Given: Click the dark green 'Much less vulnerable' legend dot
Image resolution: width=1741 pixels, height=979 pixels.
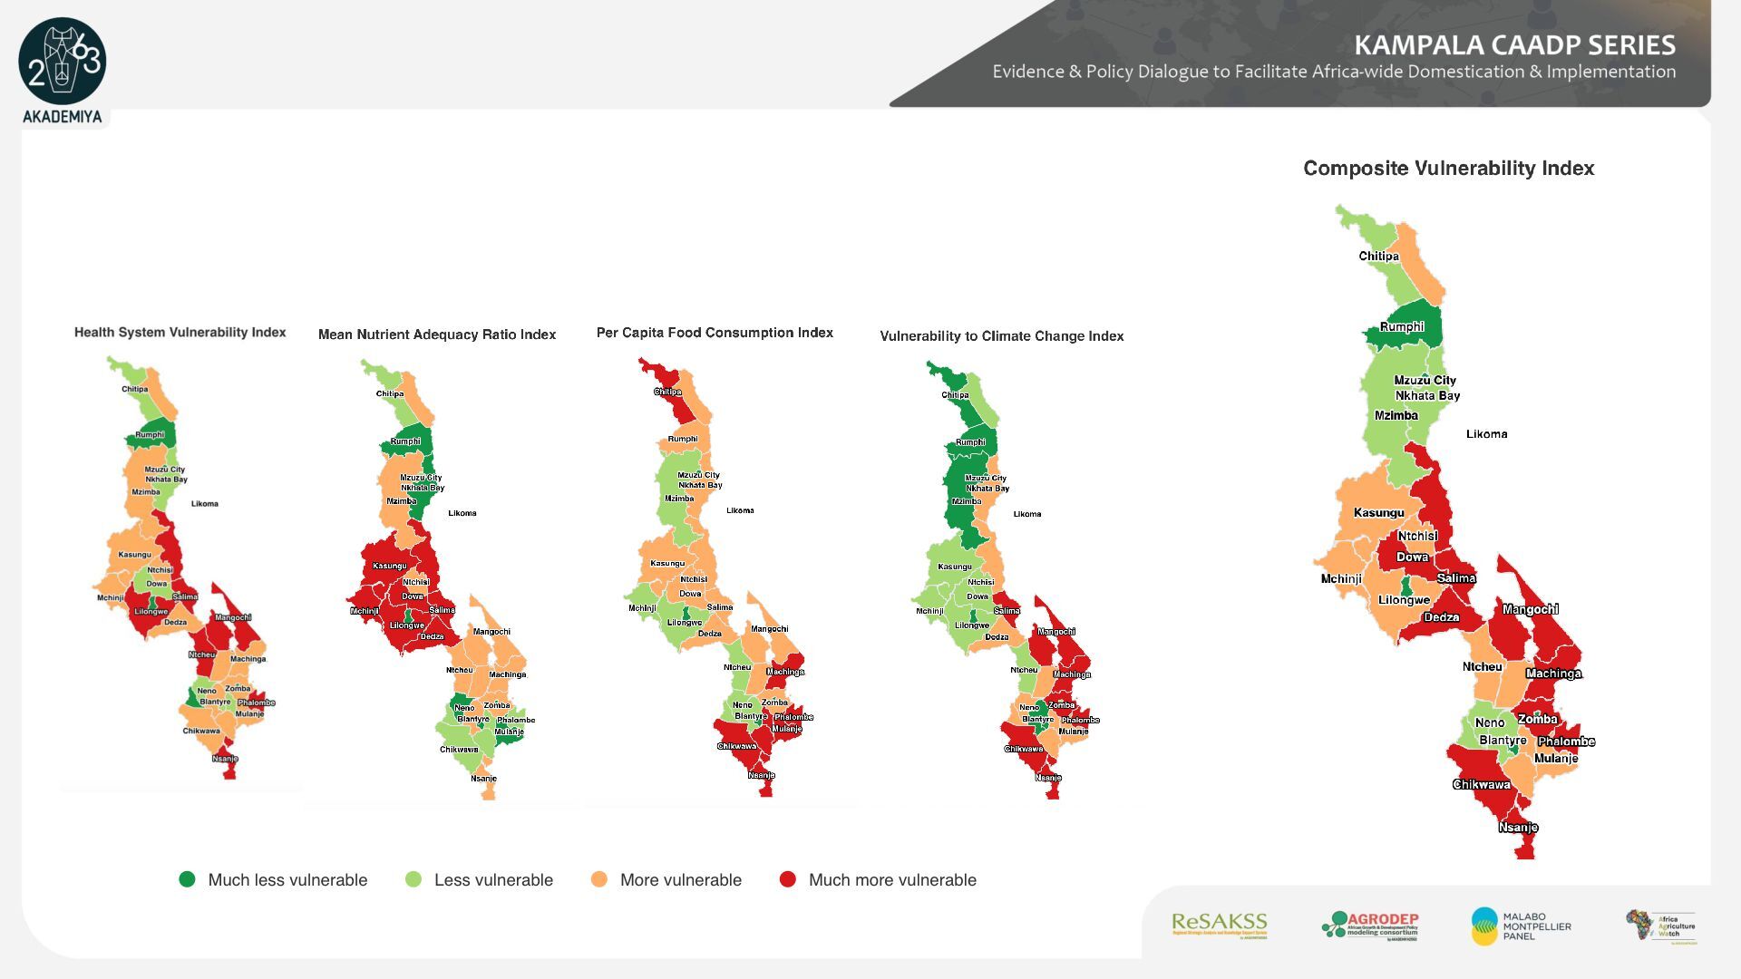Looking at the screenshot, I should tap(188, 879).
